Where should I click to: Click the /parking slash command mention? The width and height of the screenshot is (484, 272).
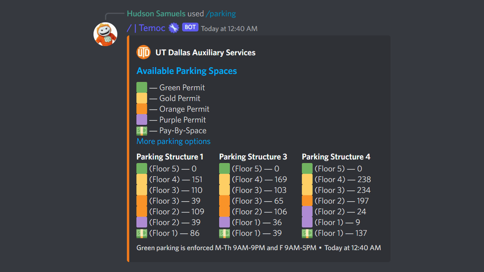(x=220, y=14)
